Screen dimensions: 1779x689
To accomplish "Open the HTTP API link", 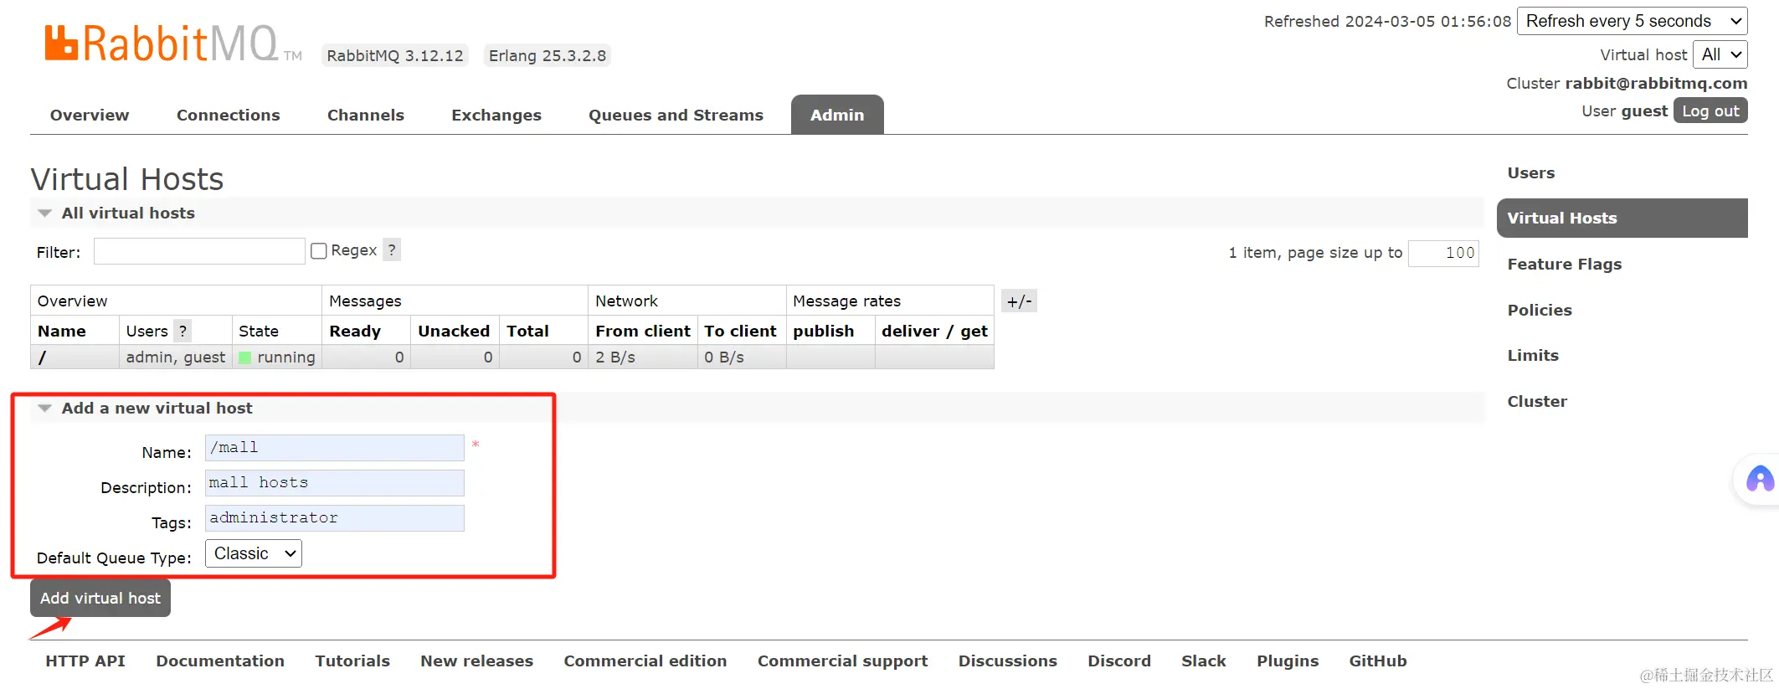I will pyautogui.click(x=85, y=661).
